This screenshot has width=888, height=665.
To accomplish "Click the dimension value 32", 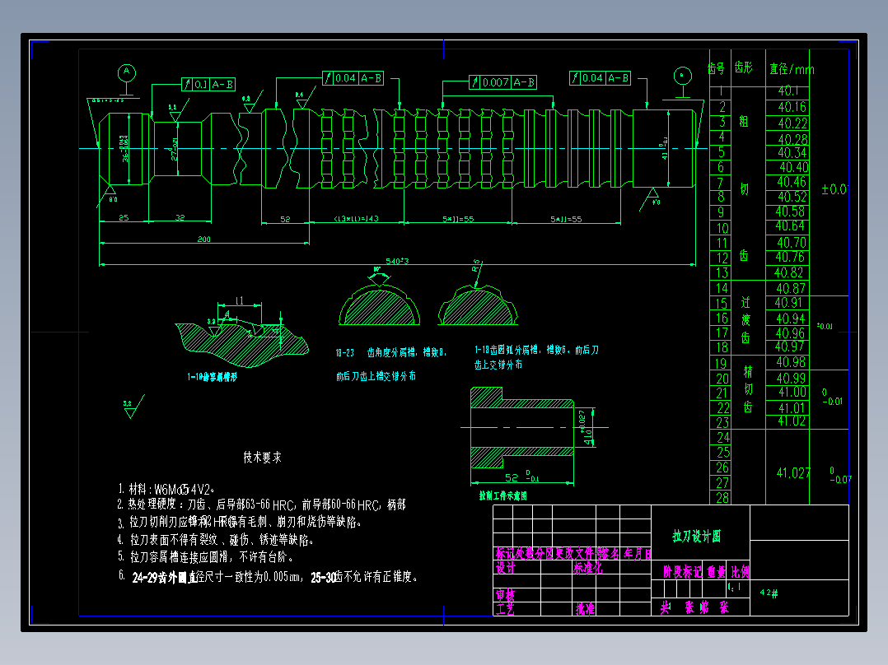I will 180,217.
